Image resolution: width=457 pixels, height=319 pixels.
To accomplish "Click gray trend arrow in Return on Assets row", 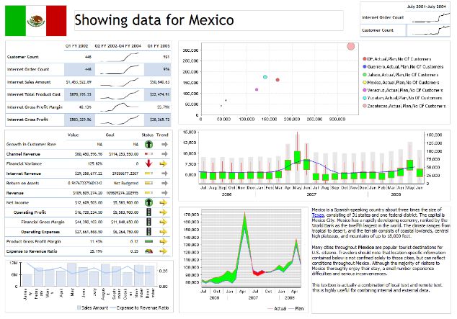I will tap(164, 183).
